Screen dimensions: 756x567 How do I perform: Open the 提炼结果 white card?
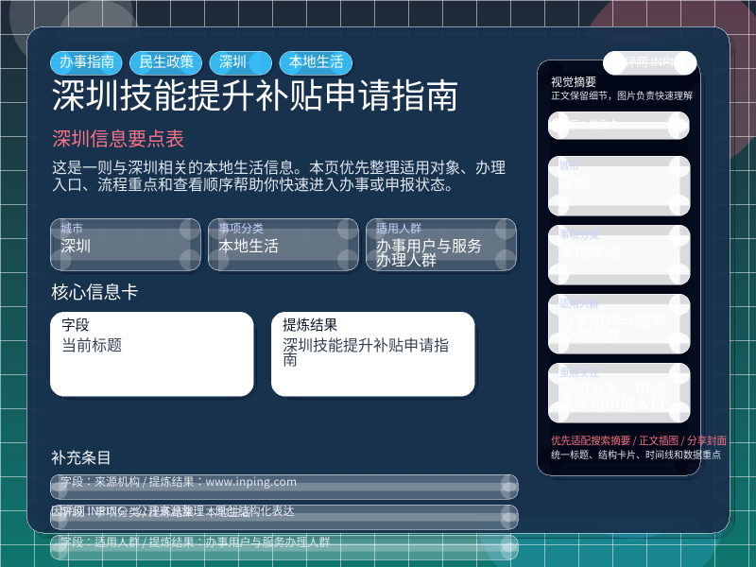click(x=372, y=353)
